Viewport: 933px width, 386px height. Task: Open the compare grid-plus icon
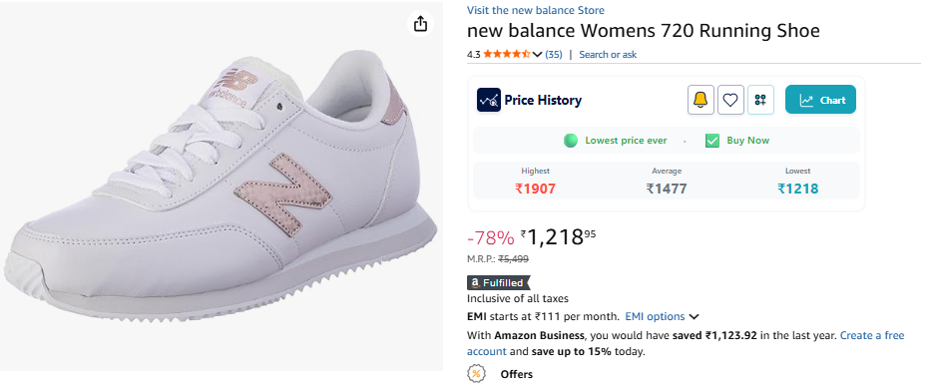tap(760, 100)
